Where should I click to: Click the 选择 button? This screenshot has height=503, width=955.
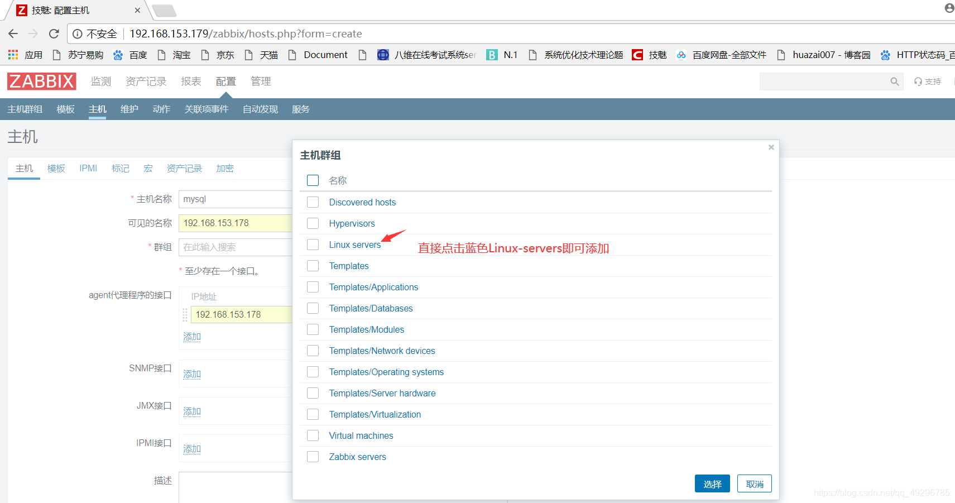click(712, 483)
